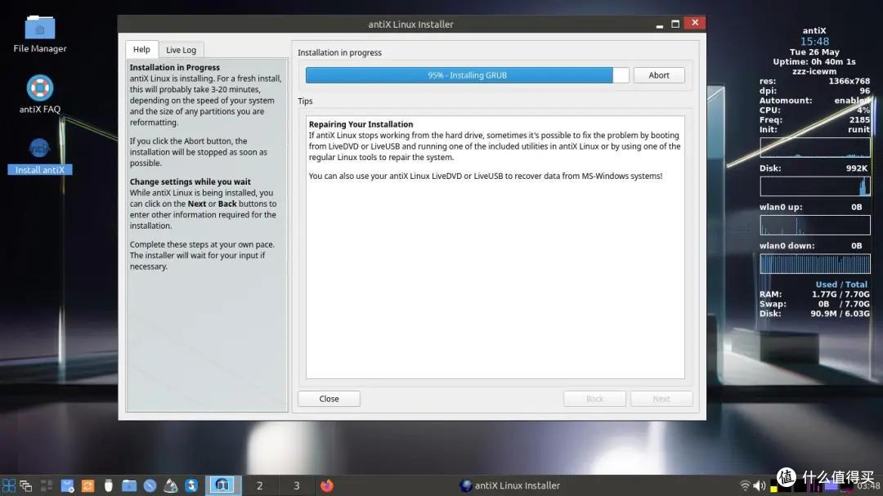Click the Repairing Your Installation heading
Screen dimensions: 883x496
point(361,124)
